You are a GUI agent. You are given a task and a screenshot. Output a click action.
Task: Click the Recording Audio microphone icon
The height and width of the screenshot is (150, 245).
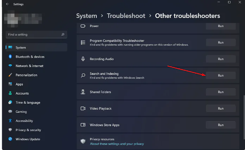[x=83, y=59]
